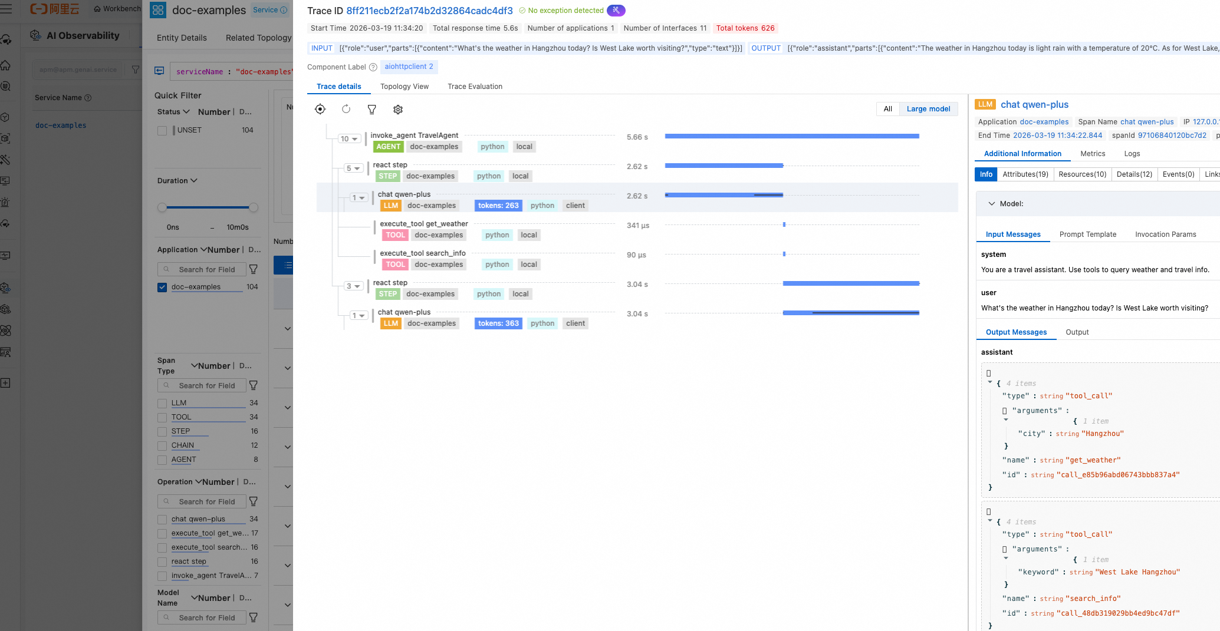Click the Application Search for Field input

click(202, 269)
